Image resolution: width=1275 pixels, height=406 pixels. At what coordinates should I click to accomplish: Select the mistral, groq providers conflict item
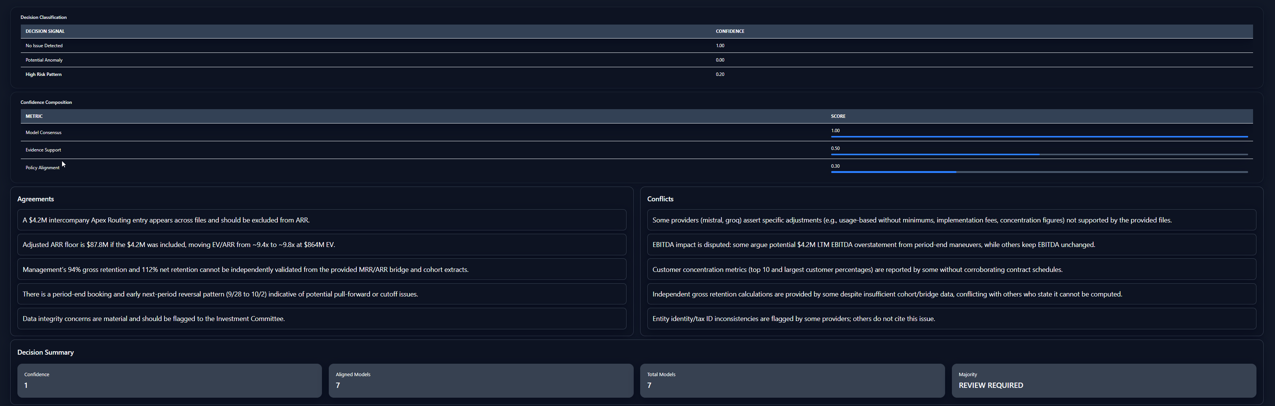951,220
